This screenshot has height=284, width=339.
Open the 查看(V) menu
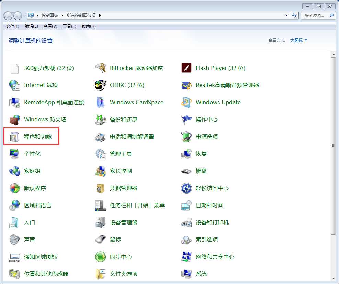[x=50, y=26]
